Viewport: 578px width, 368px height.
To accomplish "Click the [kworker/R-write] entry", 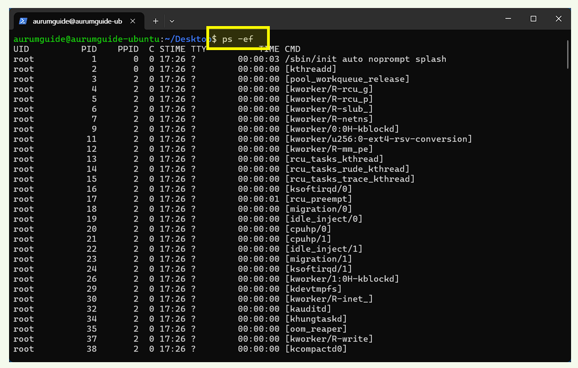I will 329,339.
